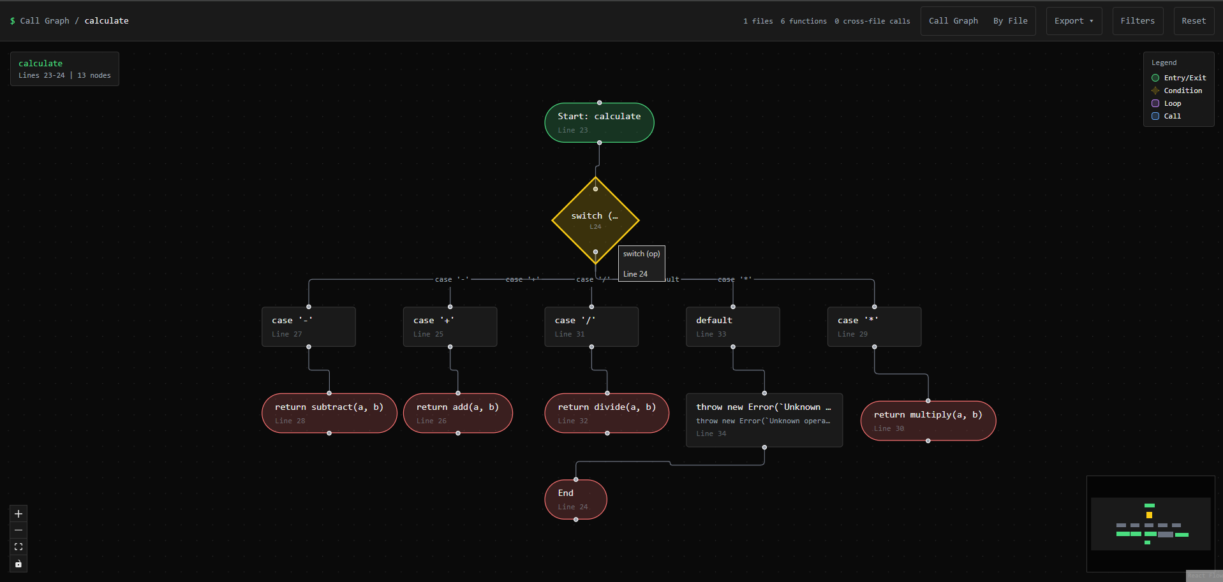Click the throw new Error node
Screen dimensions: 1223x582
tap(764, 420)
